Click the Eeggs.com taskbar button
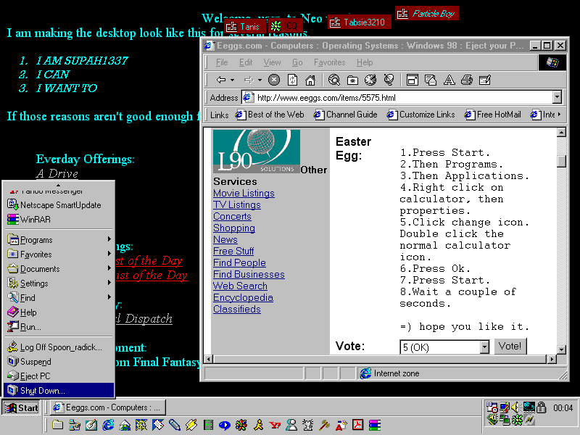Screen dimensions: 580x435 pyautogui.click(x=108, y=407)
